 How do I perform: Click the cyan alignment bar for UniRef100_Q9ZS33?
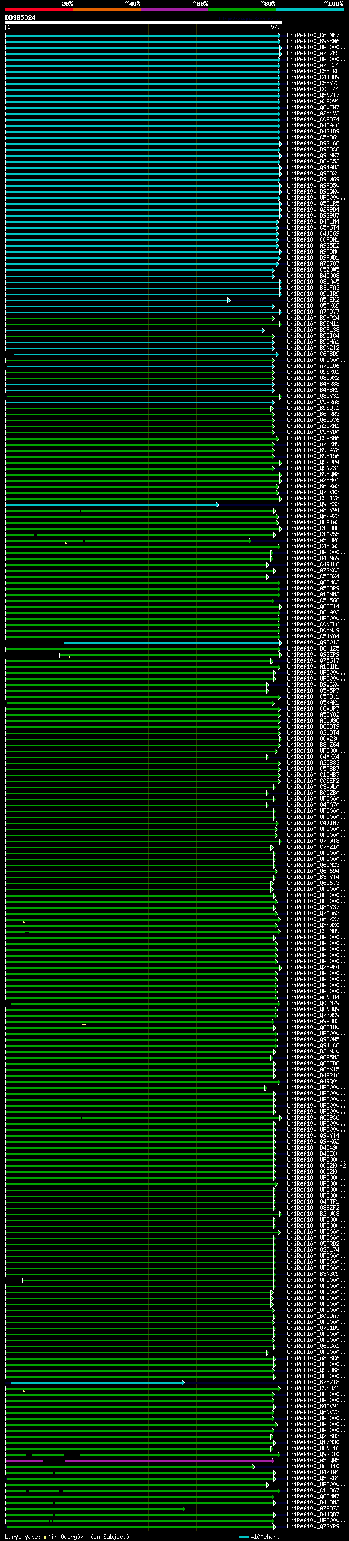112,505
